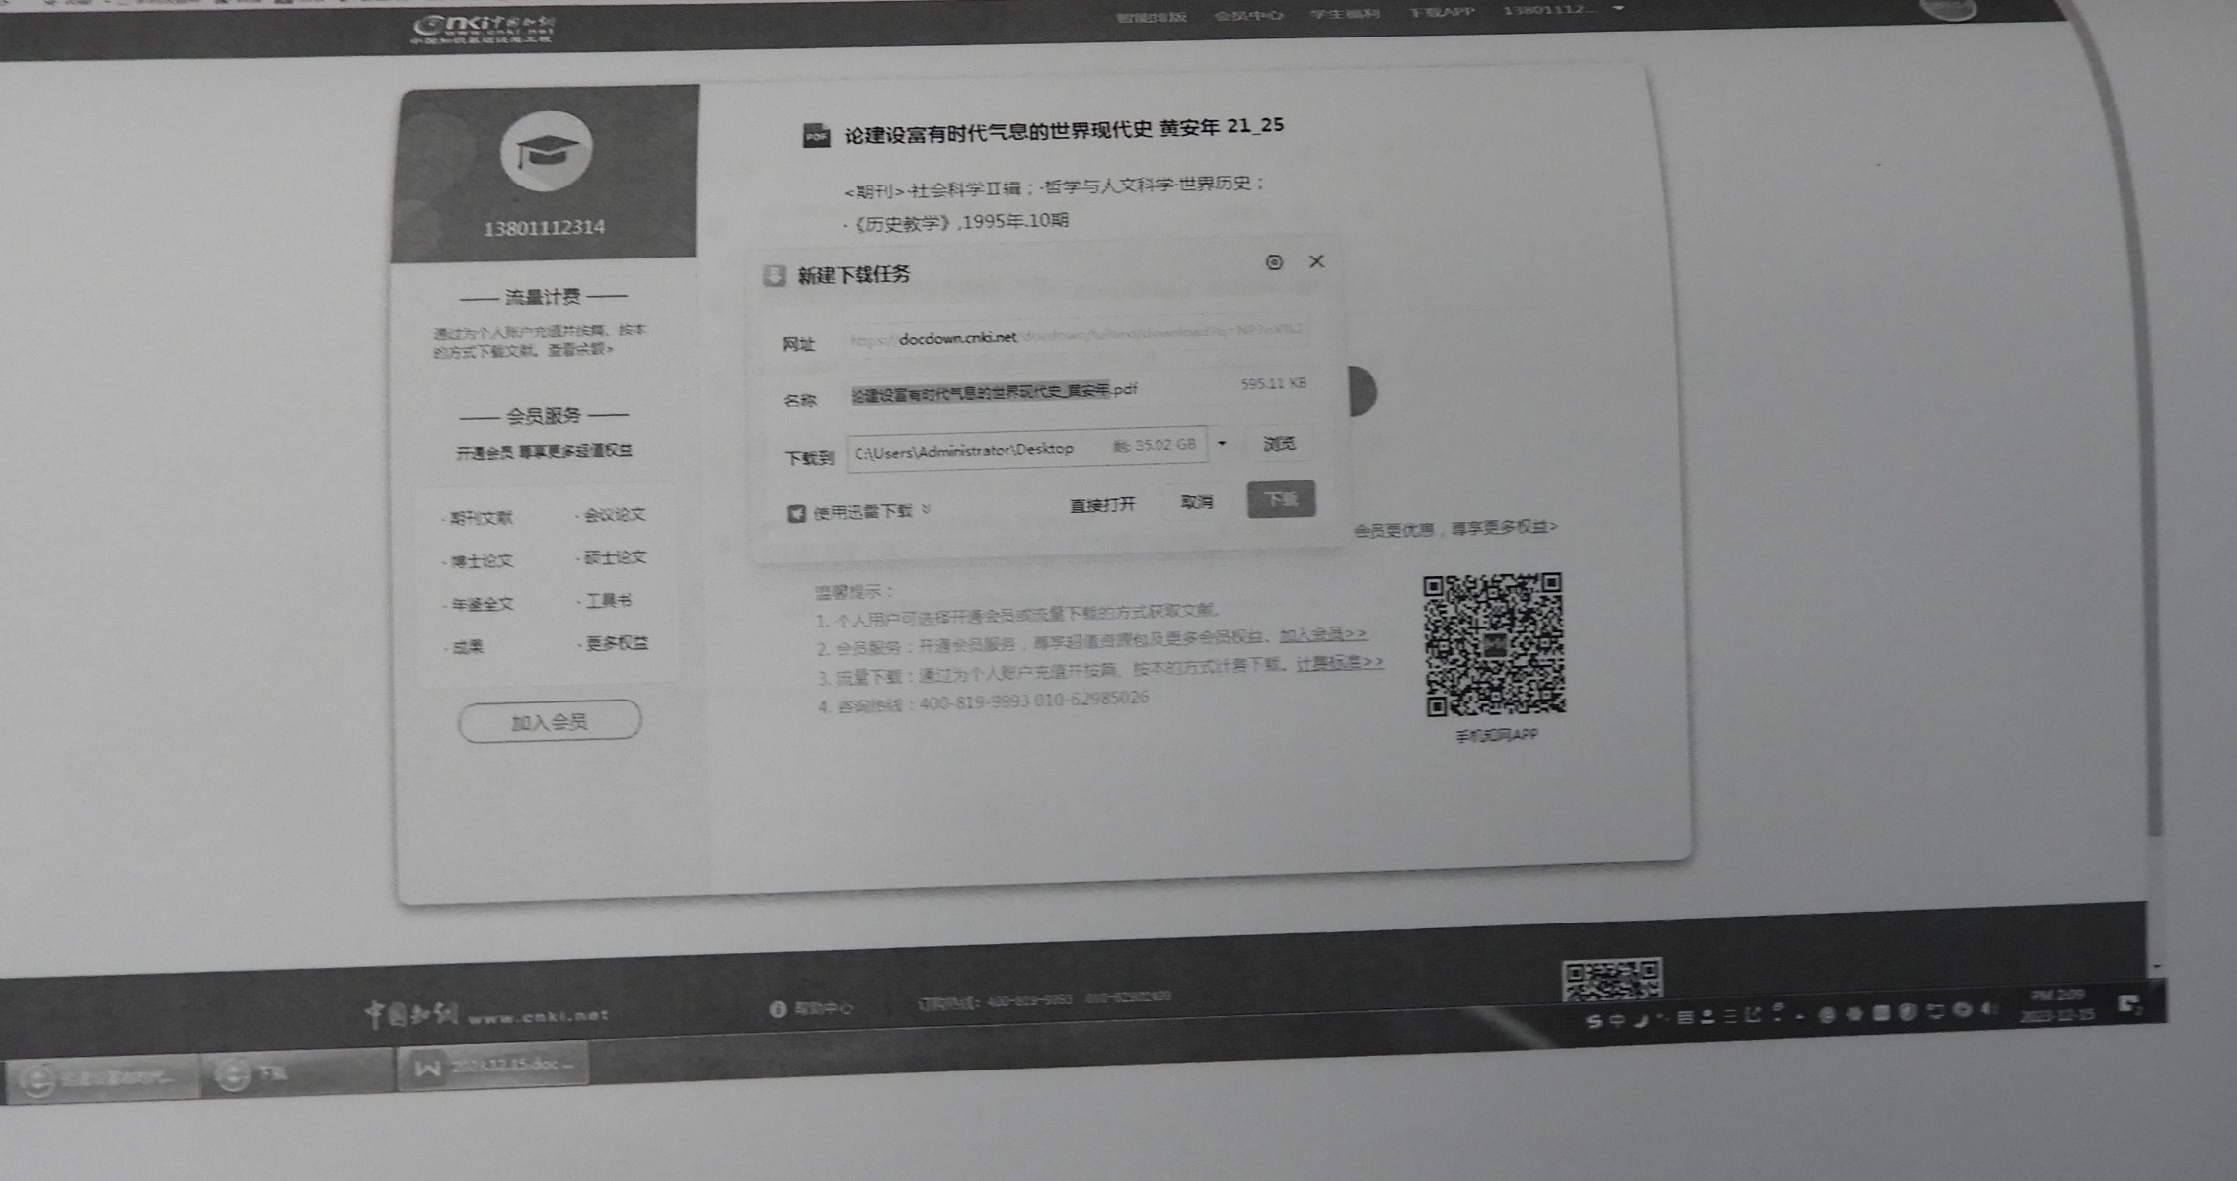The image size is (2237, 1181).
Task: Open download dialog settings gear icon
Action: [x=1274, y=262]
